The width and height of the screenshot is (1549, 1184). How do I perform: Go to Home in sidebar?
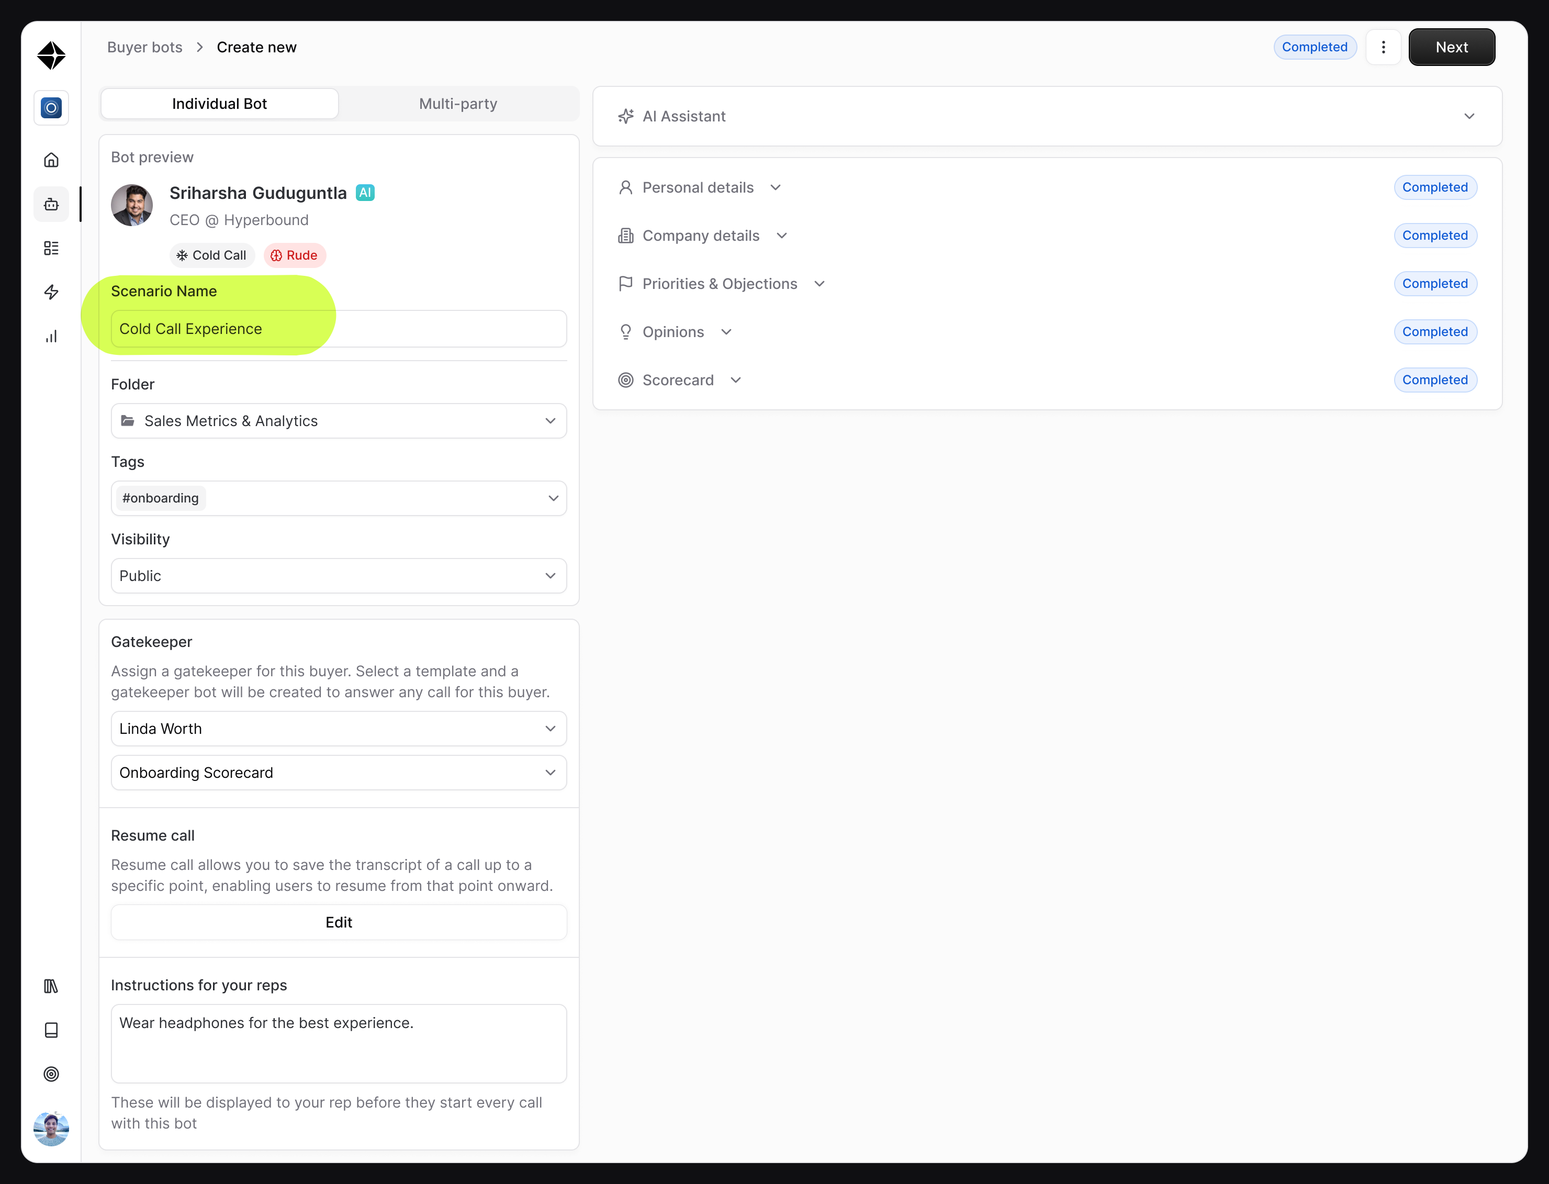(x=51, y=160)
